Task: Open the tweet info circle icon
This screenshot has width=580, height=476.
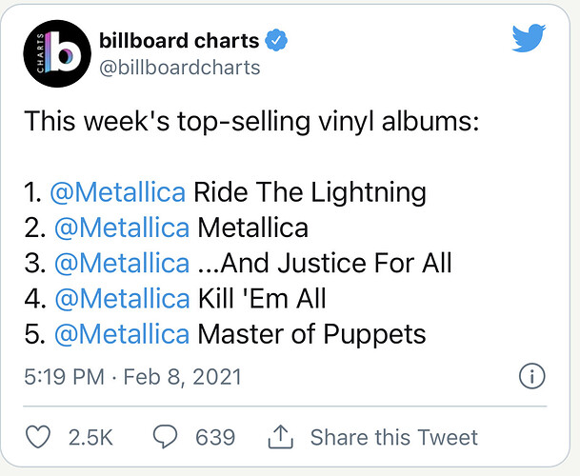Action: point(532,376)
